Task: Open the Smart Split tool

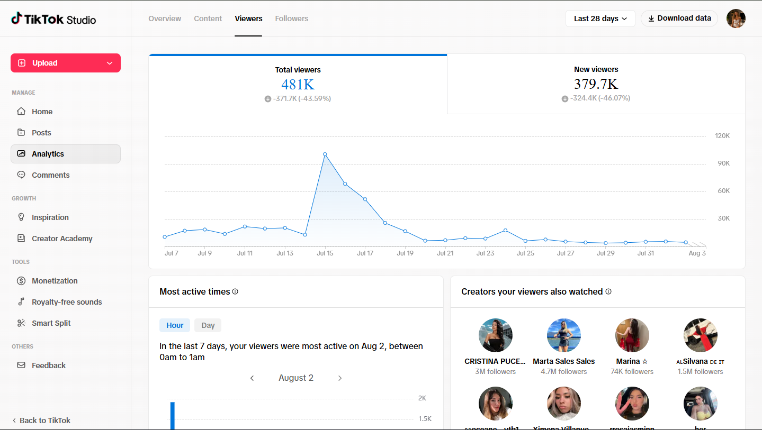Action: pos(66,323)
